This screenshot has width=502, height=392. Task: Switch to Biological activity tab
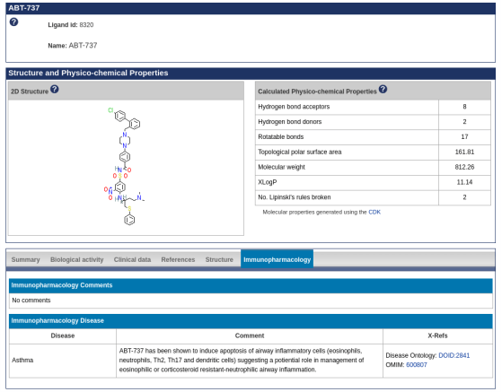tap(77, 259)
